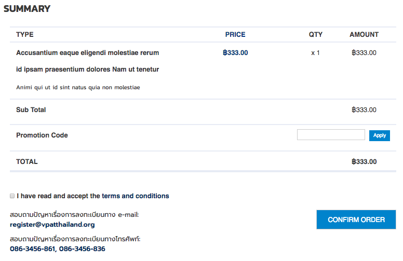
Task: Click the Apply promotion code button
Action: click(x=379, y=135)
